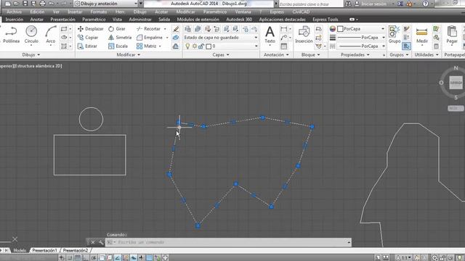This screenshot has width=465, height=261.
Task: Activate the Escala (scale) tool
Action: (x=118, y=46)
